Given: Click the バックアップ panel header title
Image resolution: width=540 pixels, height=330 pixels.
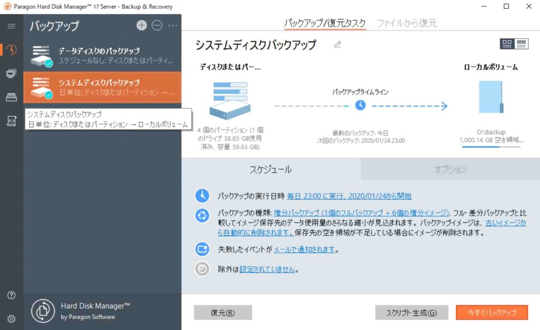Looking at the screenshot, I should 54,26.
